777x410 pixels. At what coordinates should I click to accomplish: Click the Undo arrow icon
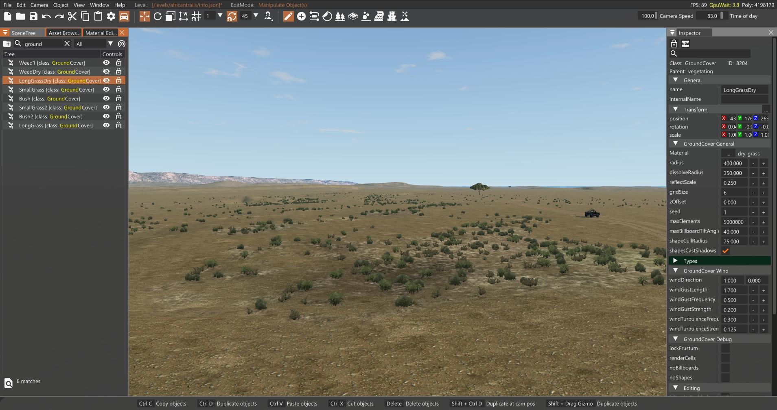coord(46,16)
